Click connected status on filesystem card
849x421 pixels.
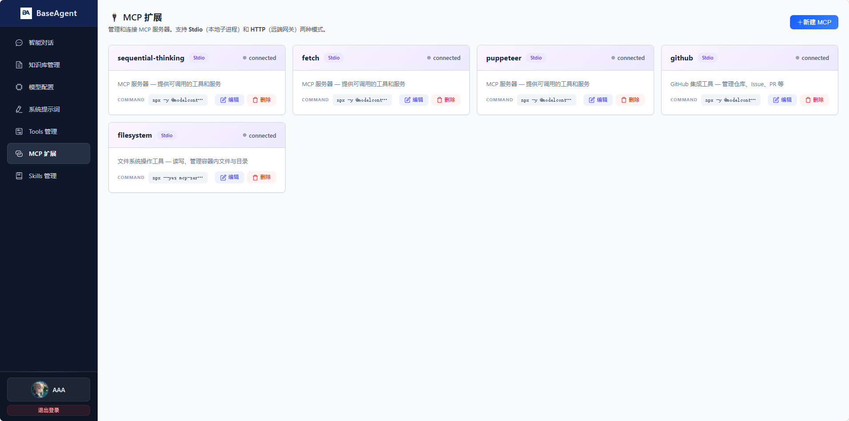pos(259,135)
